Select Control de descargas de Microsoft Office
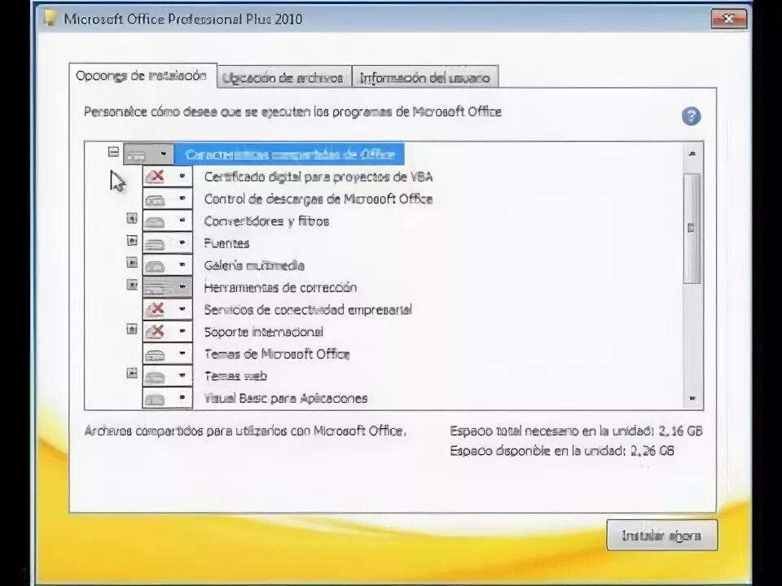Screen dimensions: 782x586 tap(319, 199)
